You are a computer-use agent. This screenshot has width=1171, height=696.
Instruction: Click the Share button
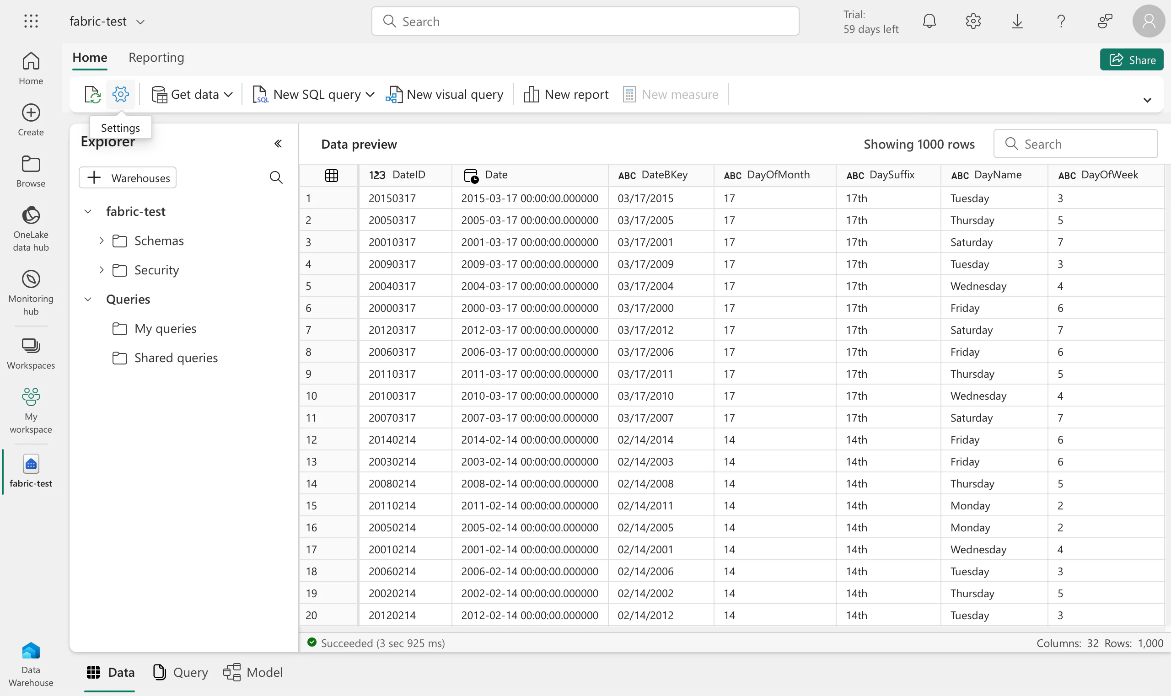coord(1131,59)
